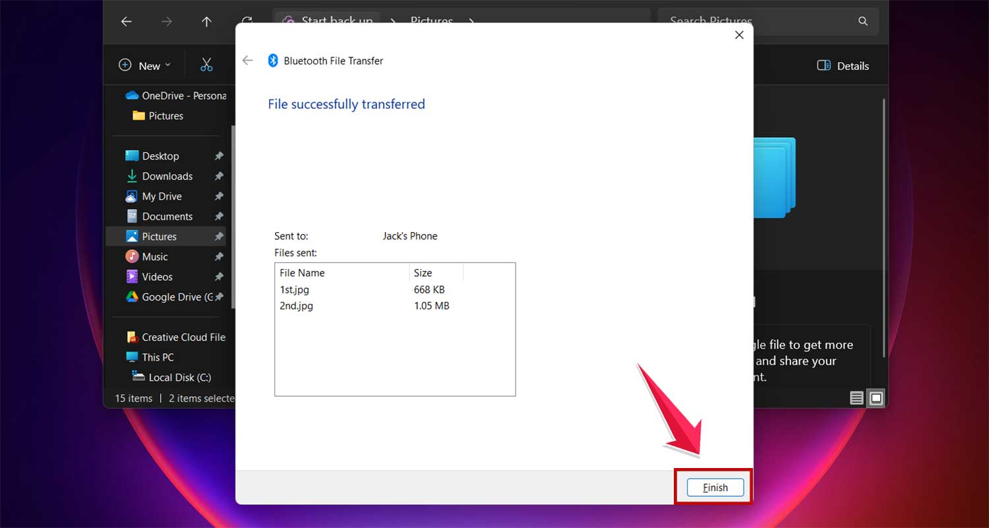Select the Cut icon in the toolbar
989x528 pixels.
[206, 65]
